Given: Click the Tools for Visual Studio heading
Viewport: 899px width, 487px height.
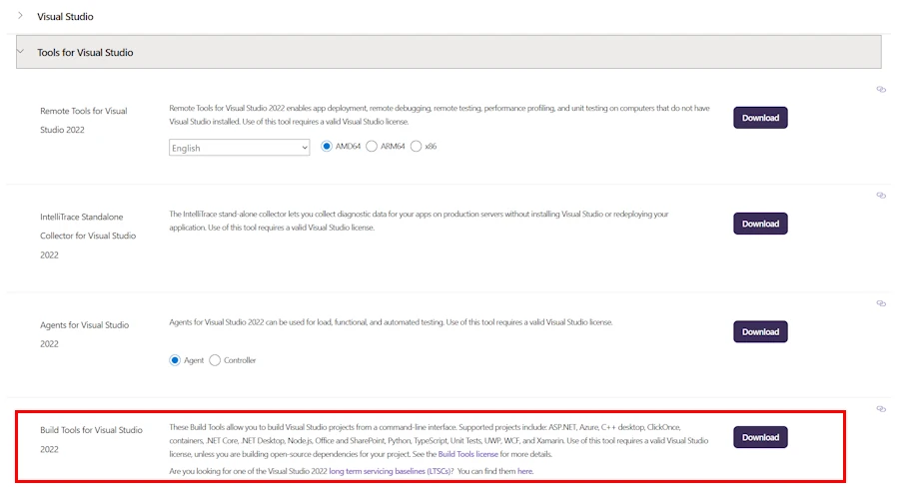Looking at the screenshot, I should pyautogui.click(x=85, y=52).
